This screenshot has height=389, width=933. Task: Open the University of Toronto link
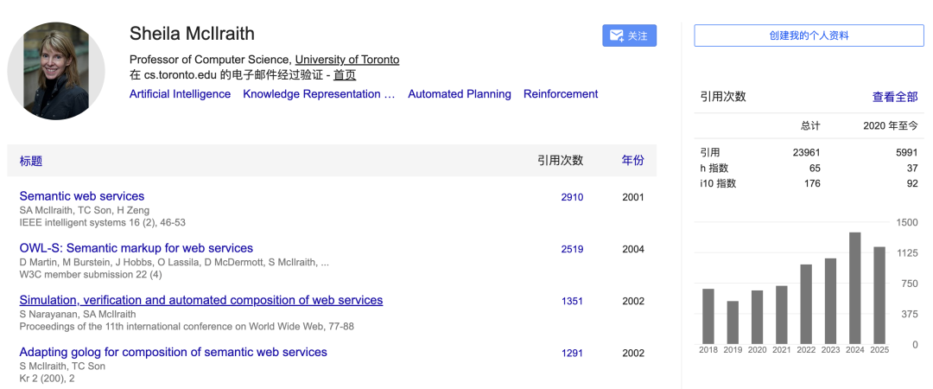pyautogui.click(x=347, y=60)
